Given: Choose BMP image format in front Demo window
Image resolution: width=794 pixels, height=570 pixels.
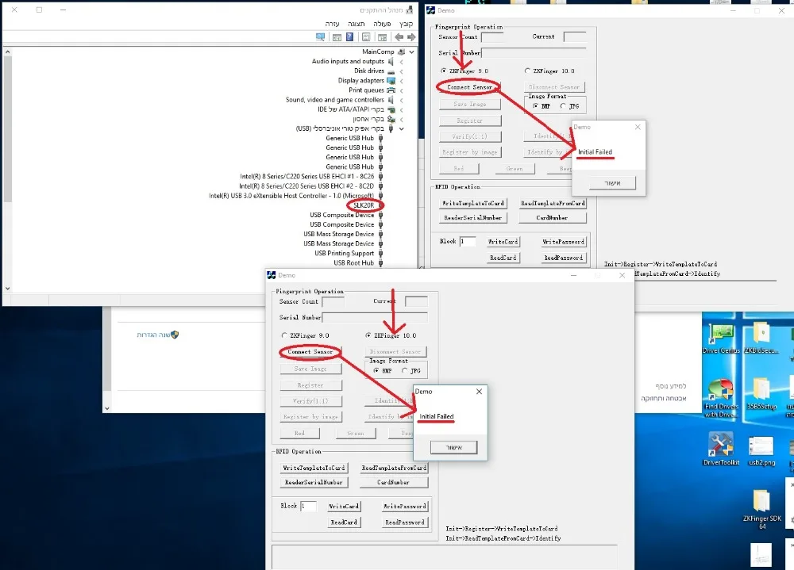Looking at the screenshot, I should click(x=376, y=371).
